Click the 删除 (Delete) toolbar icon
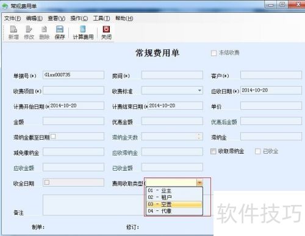The height and width of the screenshot is (236, 305). 45,32
